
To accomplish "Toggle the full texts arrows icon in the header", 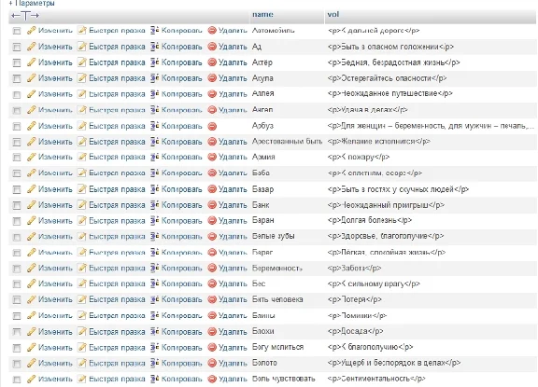I will pyautogui.click(x=25, y=16).
